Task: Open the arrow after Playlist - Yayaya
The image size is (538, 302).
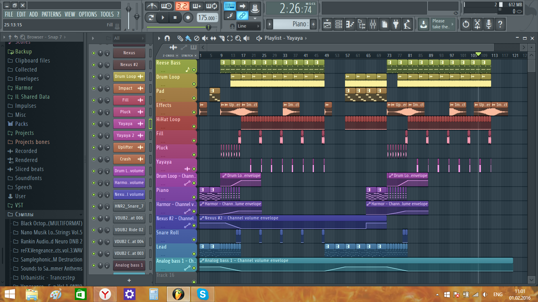Action: point(306,38)
